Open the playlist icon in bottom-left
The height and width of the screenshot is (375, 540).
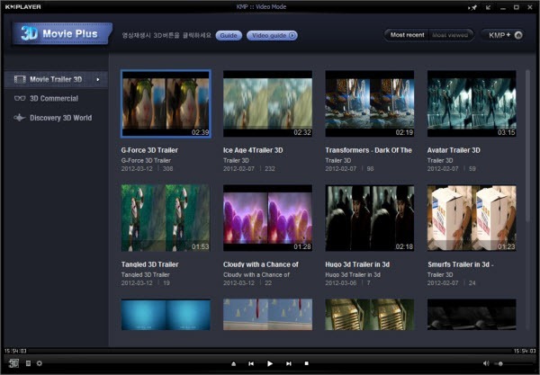[x=28, y=363]
